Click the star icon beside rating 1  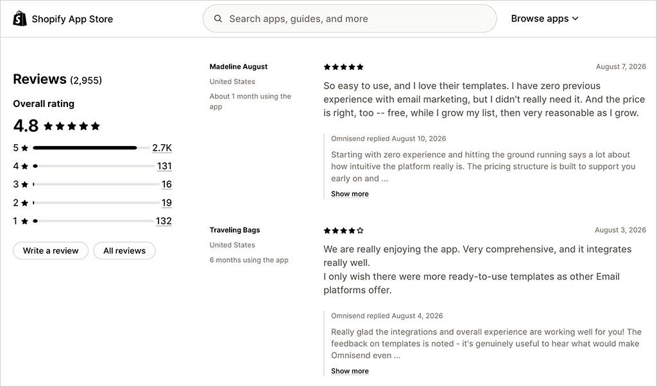25,221
